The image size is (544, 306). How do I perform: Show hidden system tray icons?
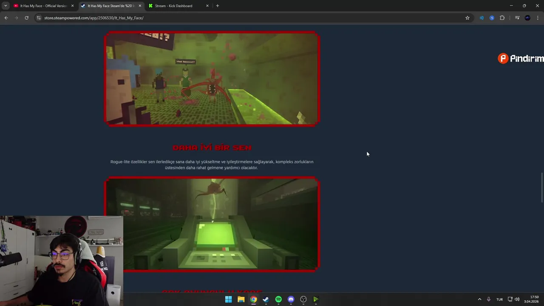click(479, 299)
